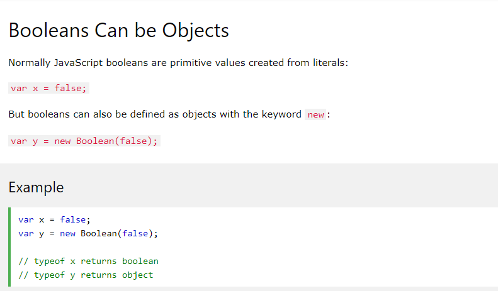Click the 'Example' heading
This screenshot has height=291, width=498.
pyautogui.click(x=36, y=187)
